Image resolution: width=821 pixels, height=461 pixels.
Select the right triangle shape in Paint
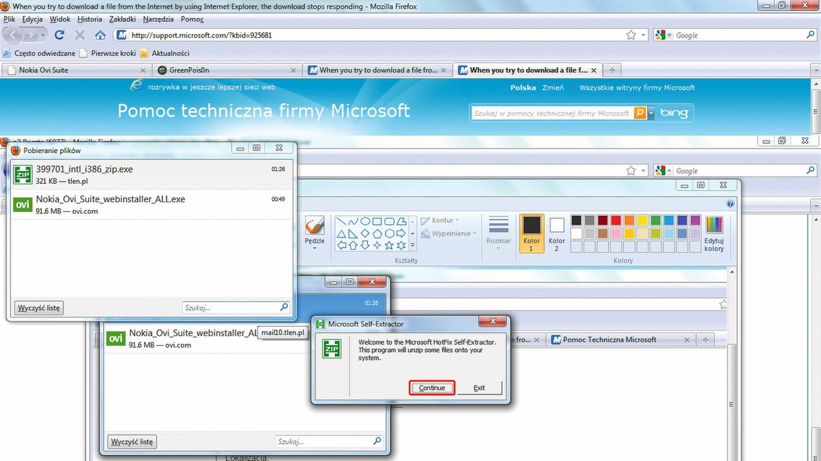coord(353,233)
